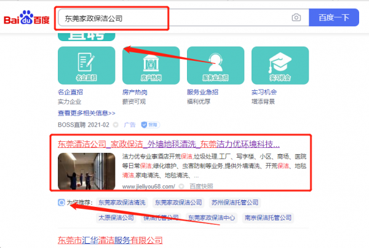Open 查看更多相关信息 link

point(87,113)
